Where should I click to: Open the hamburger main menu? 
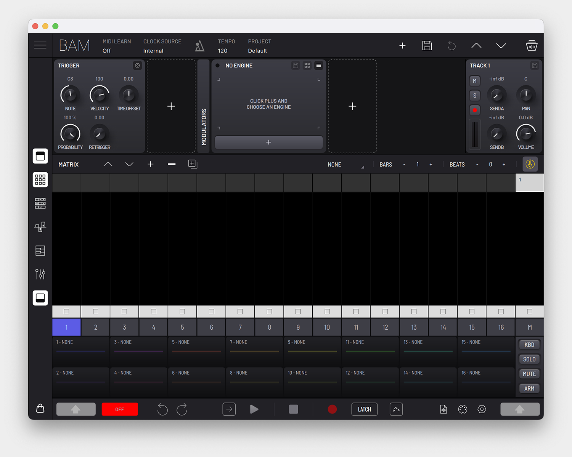click(x=40, y=45)
